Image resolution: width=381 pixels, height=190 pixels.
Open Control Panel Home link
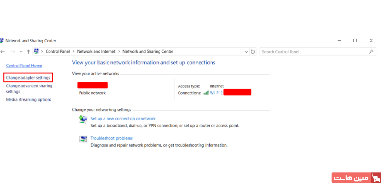pyautogui.click(x=24, y=65)
